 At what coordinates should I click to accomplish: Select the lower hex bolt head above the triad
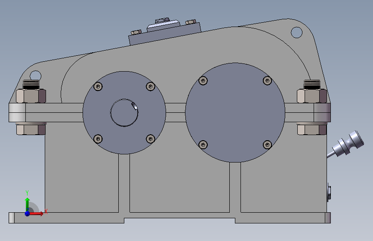[x=31, y=130]
